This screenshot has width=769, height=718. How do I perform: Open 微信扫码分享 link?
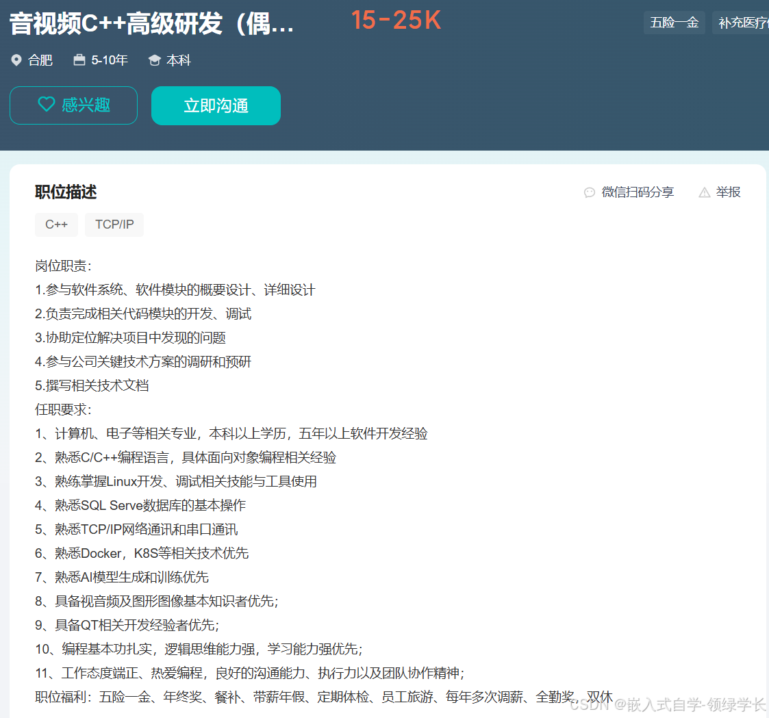pos(638,192)
